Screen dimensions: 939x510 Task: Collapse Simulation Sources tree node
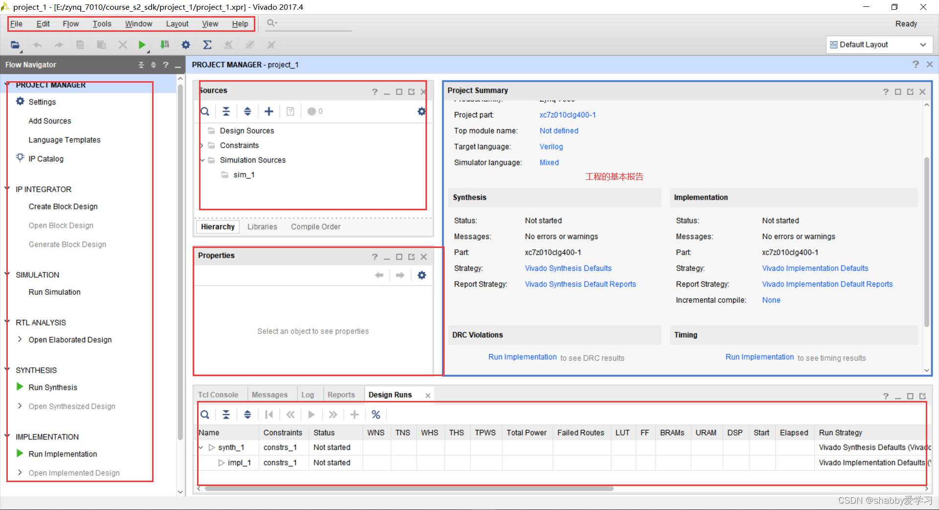click(202, 160)
